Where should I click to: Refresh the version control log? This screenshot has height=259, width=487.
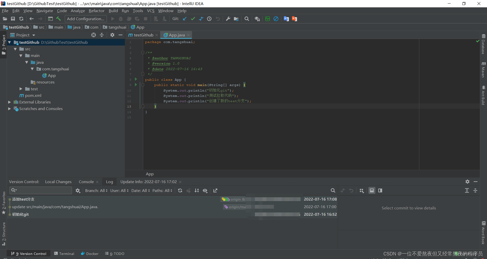tap(180, 190)
